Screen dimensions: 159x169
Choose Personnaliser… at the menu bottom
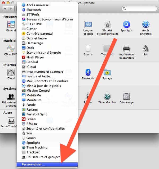(x=47, y=164)
